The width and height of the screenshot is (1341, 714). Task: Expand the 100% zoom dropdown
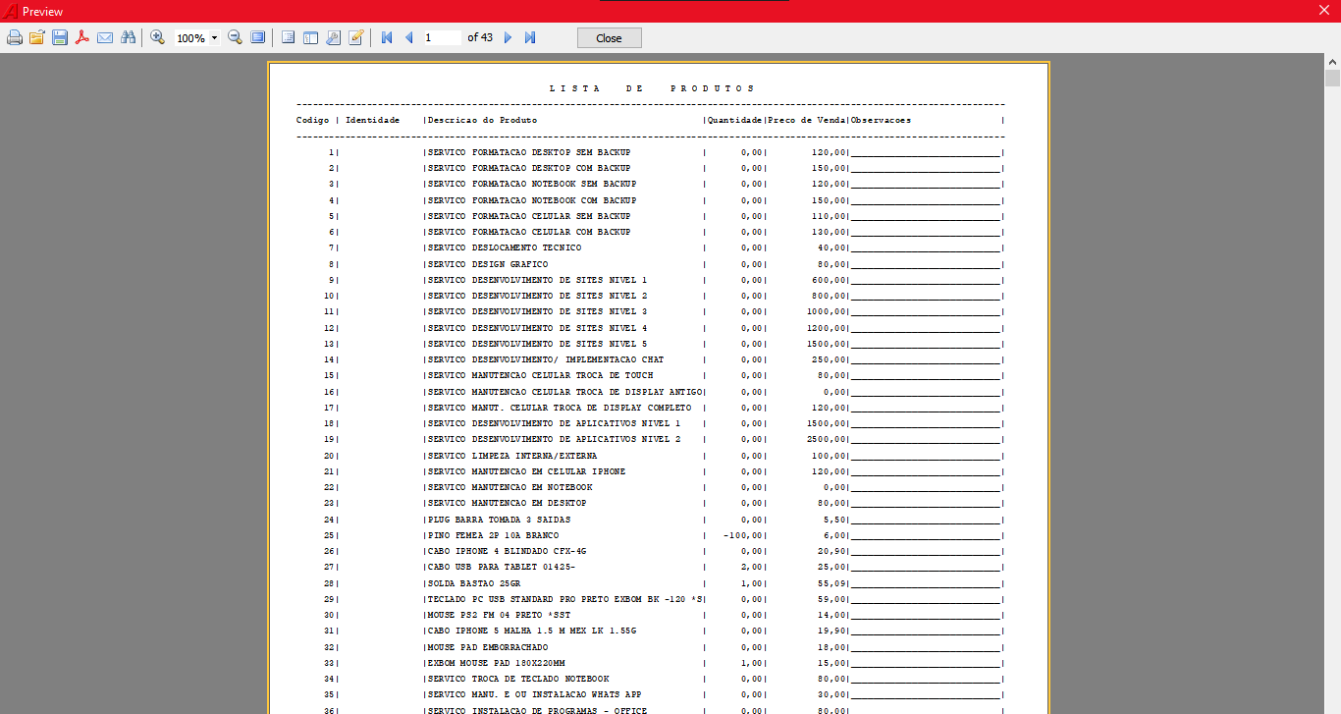tap(214, 38)
